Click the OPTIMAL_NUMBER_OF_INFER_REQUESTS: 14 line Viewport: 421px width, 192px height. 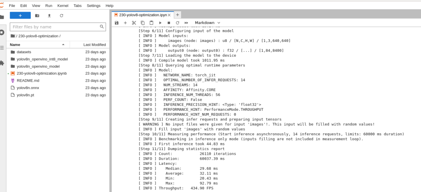(x=192, y=80)
